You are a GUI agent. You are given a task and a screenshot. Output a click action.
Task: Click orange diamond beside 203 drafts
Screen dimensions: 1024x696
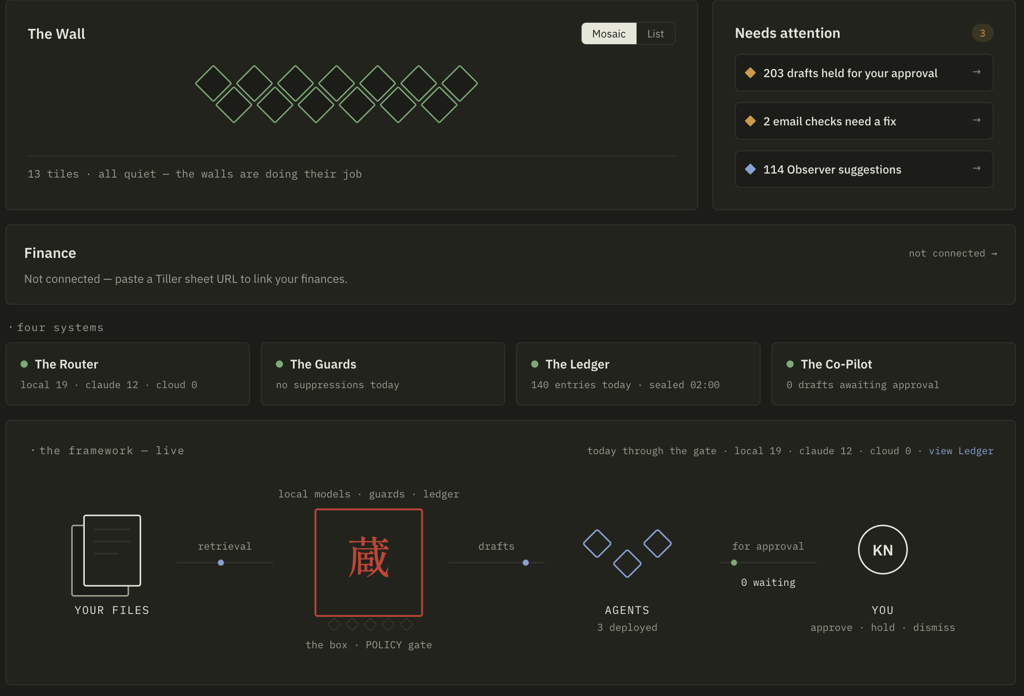(x=750, y=73)
